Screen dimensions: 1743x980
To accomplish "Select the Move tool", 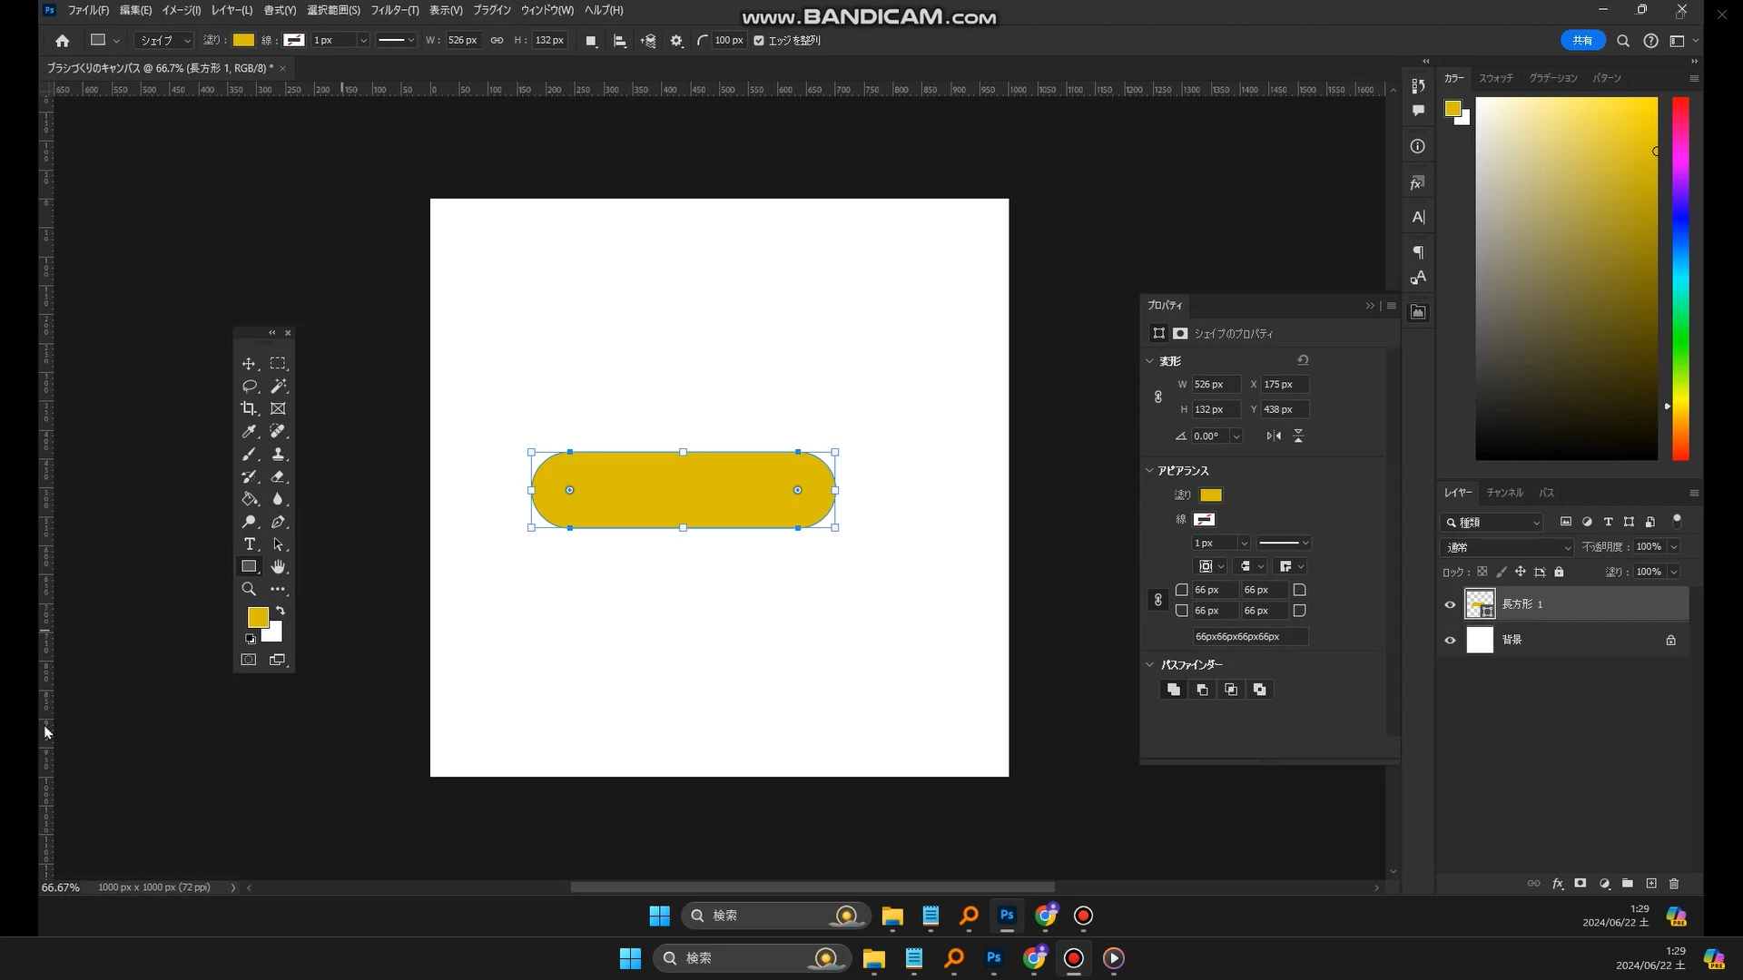I will (x=248, y=364).
